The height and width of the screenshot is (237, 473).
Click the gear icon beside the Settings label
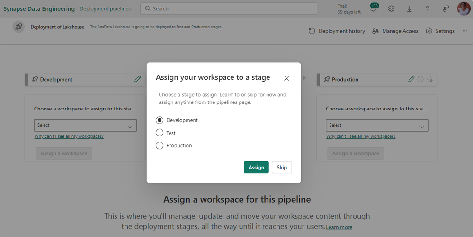[x=428, y=31]
